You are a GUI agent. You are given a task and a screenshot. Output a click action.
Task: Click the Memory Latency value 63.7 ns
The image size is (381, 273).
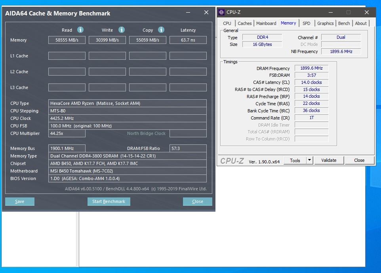(x=188, y=40)
